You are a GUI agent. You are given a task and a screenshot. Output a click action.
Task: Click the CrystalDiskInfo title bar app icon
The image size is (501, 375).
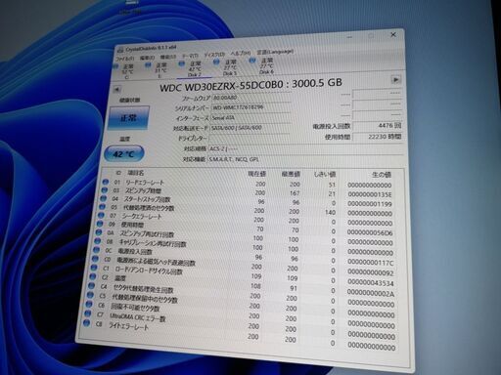[x=120, y=50]
